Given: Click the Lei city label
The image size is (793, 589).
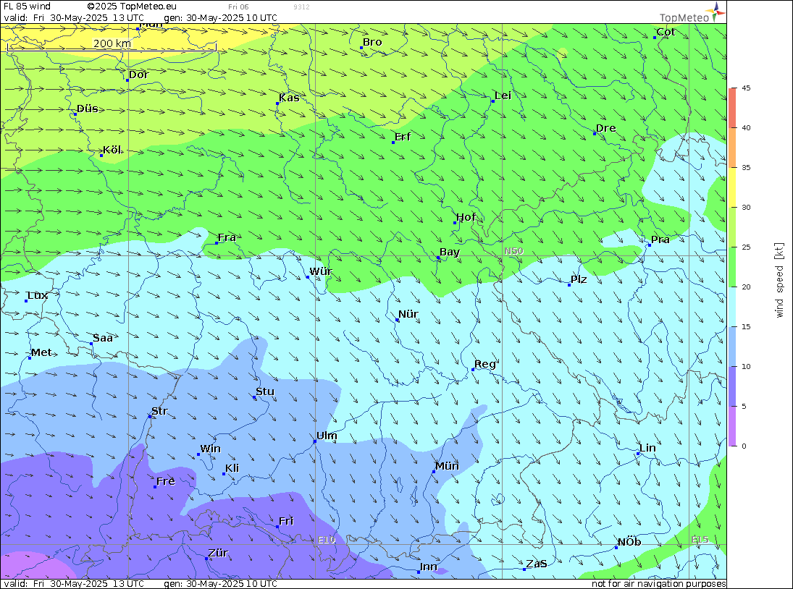Looking at the screenshot, I should (x=503, y=96).
